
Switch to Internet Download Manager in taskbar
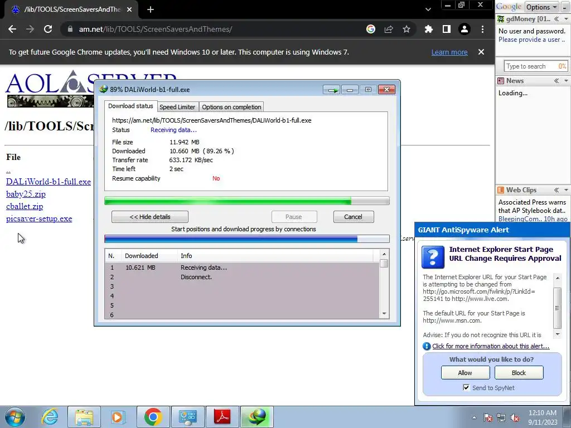tap(257, 417)
